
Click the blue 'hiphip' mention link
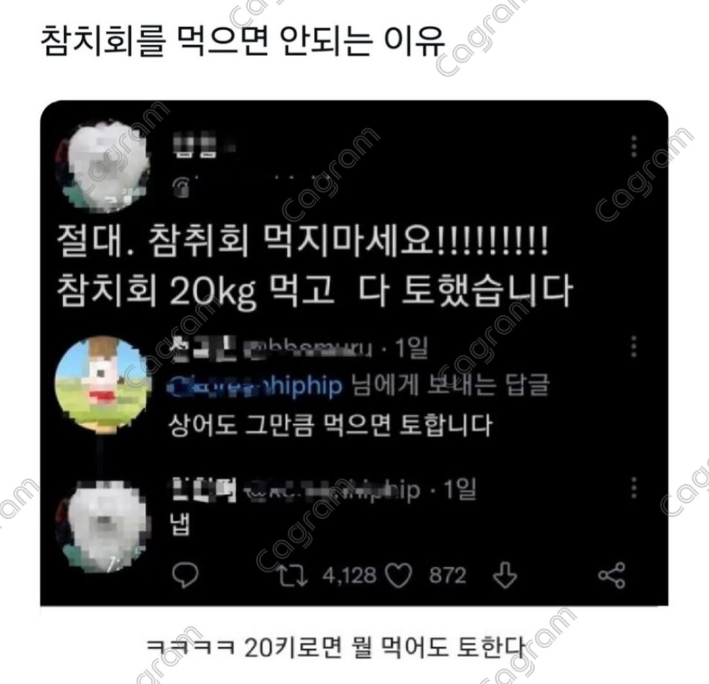[255, 386]
